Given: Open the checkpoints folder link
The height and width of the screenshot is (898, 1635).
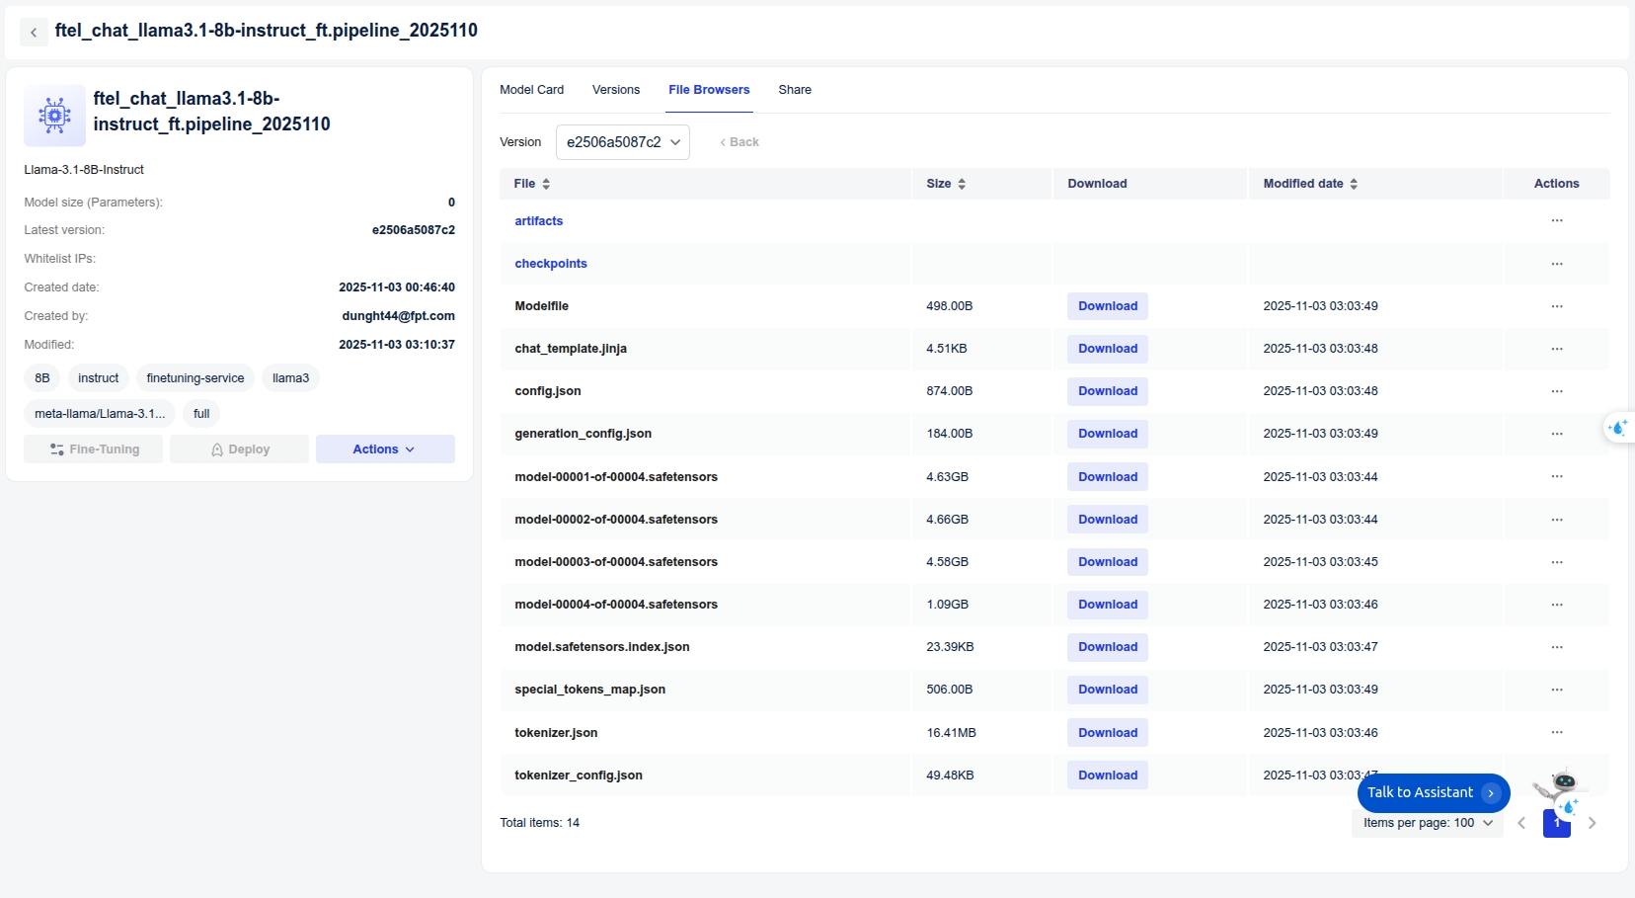Looking at the screenshot, I should [x=551, y=264].
